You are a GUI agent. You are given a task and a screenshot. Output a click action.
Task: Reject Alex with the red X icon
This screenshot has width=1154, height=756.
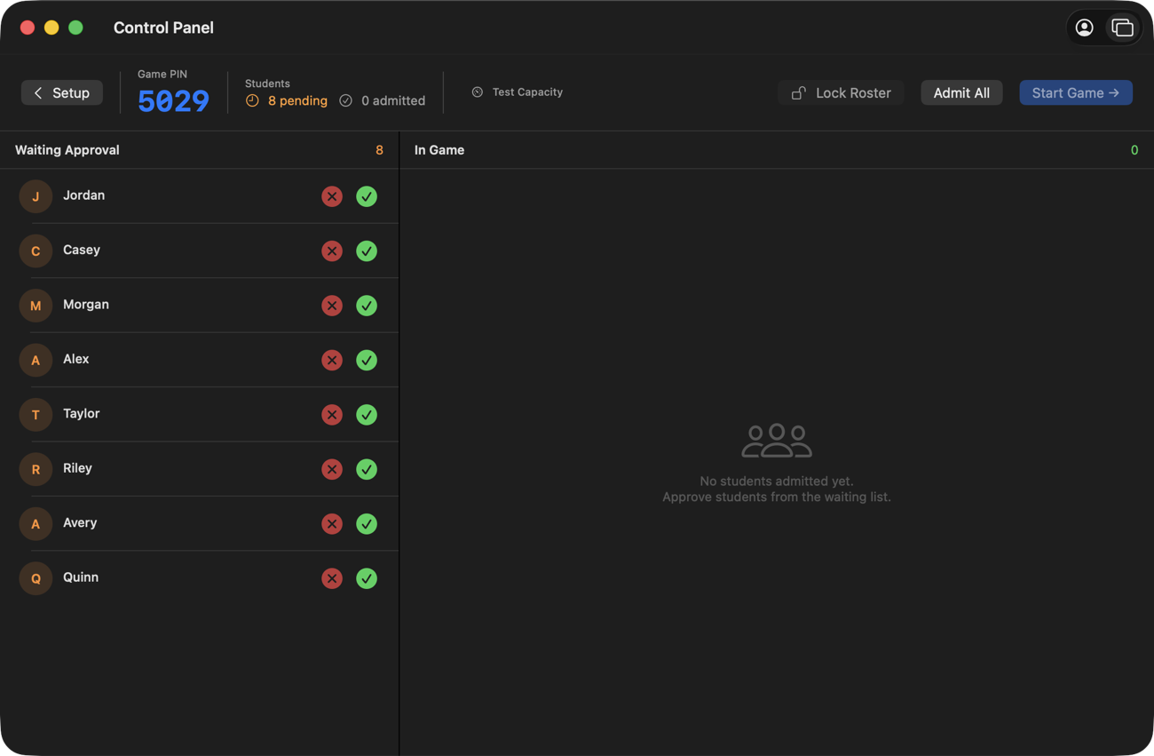point(332,361)
